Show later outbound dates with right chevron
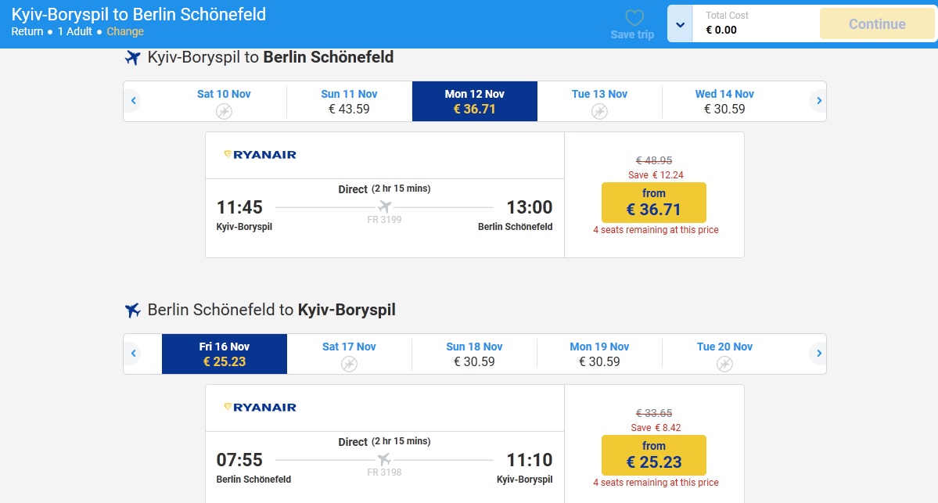Viewport: 938px width, 503px height. click(818, 101)
